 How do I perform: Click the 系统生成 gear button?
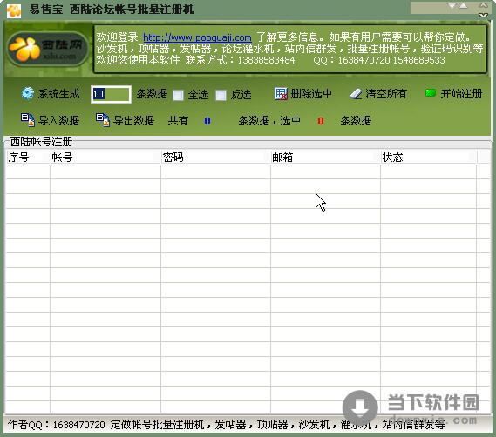pyautogui.click(x=51, y=94)
